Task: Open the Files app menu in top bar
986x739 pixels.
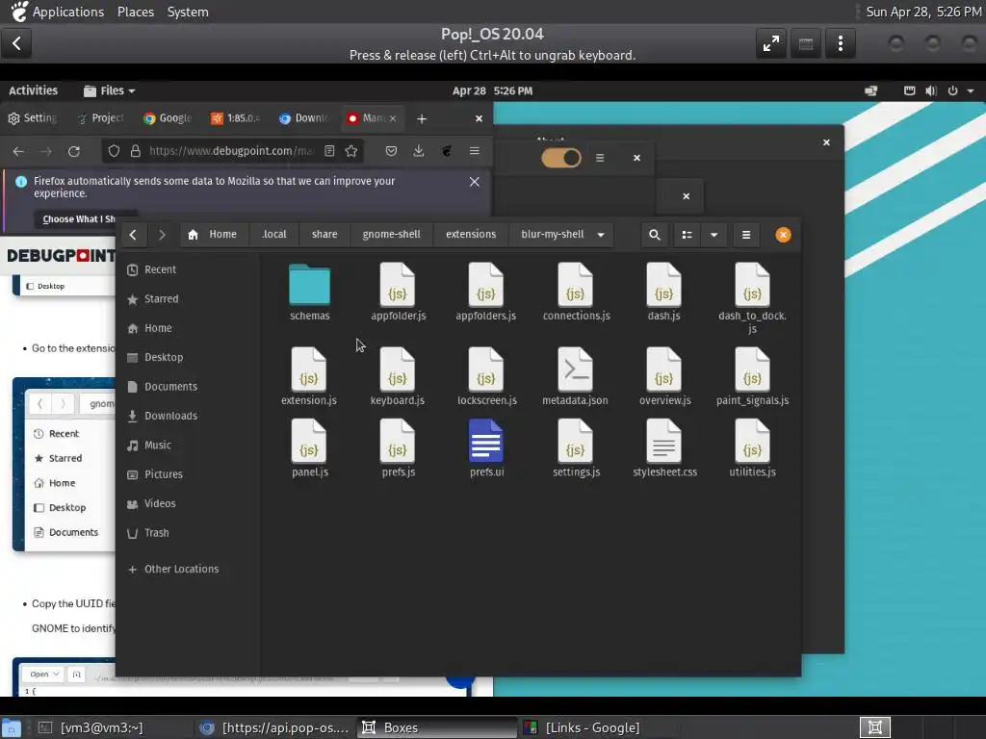Action: 110,90
